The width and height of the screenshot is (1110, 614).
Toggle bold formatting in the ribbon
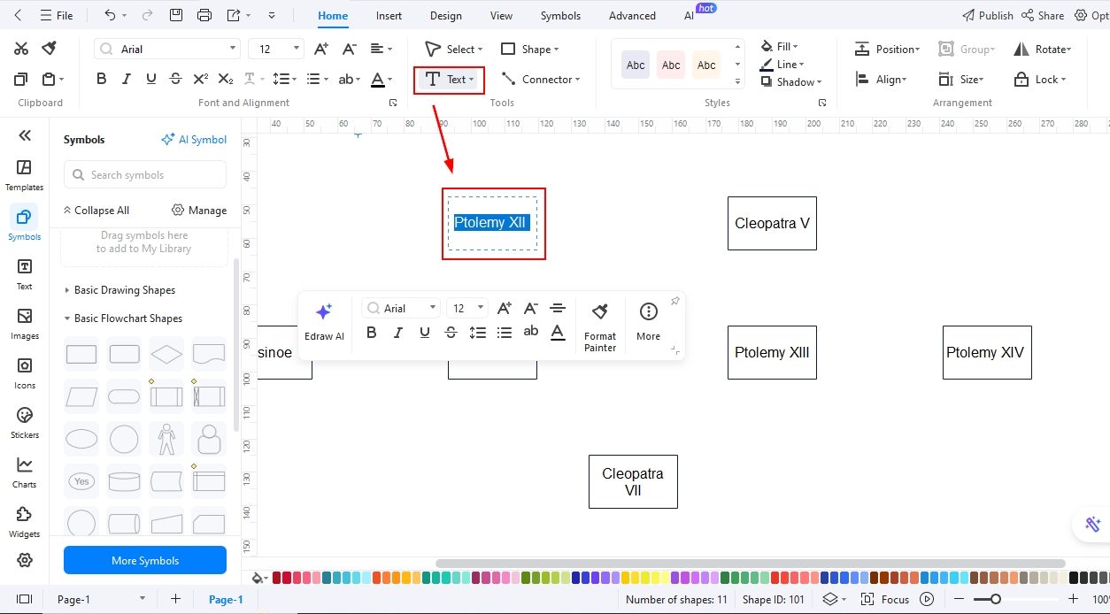point(101,78)
